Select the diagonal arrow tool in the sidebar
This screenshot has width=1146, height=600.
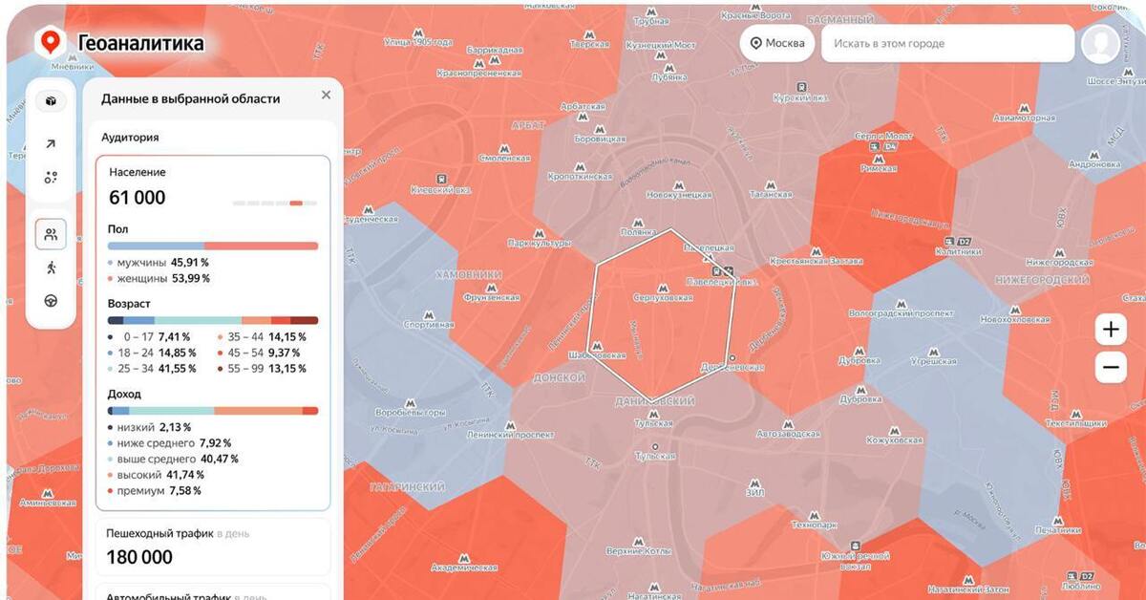51,144
